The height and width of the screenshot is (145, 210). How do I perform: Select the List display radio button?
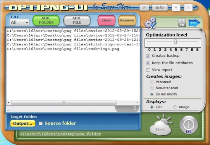click(152, 107)
